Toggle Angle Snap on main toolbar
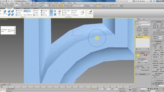The height and width of the screenshot is (92, 164). tap(62, 6)
